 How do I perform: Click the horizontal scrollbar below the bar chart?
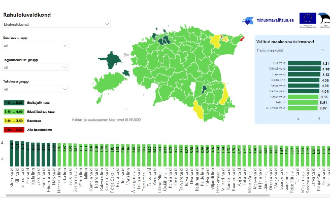coord(138,195)
